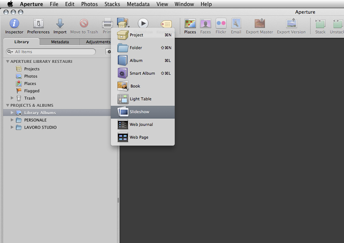Viewport: 344px width, 243px height.
Task: Open the Window menu
Action: click(184, 4)
